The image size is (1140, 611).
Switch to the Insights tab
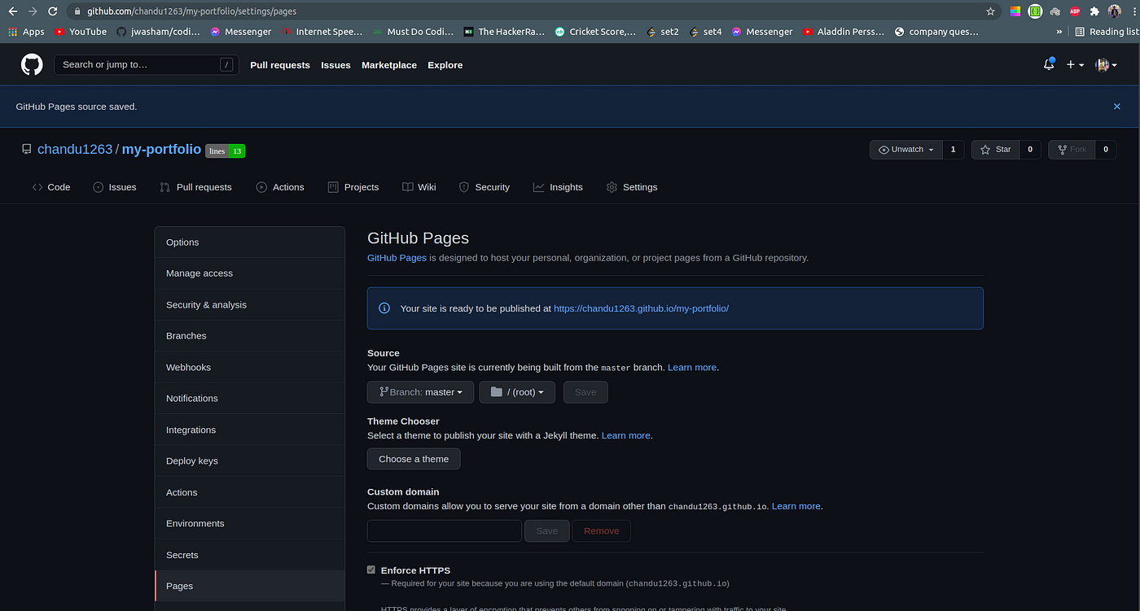[x=558, y=187]
